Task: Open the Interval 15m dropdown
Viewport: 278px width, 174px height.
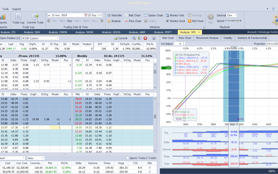Action: (235, 15)
